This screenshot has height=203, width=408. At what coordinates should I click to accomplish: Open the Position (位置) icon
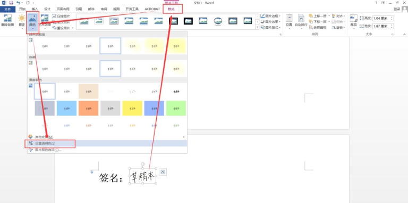click(x=289, y=21)
